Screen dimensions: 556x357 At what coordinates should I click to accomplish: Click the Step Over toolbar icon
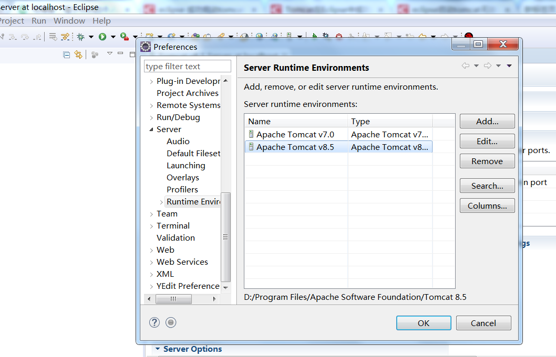pos(25,37)
